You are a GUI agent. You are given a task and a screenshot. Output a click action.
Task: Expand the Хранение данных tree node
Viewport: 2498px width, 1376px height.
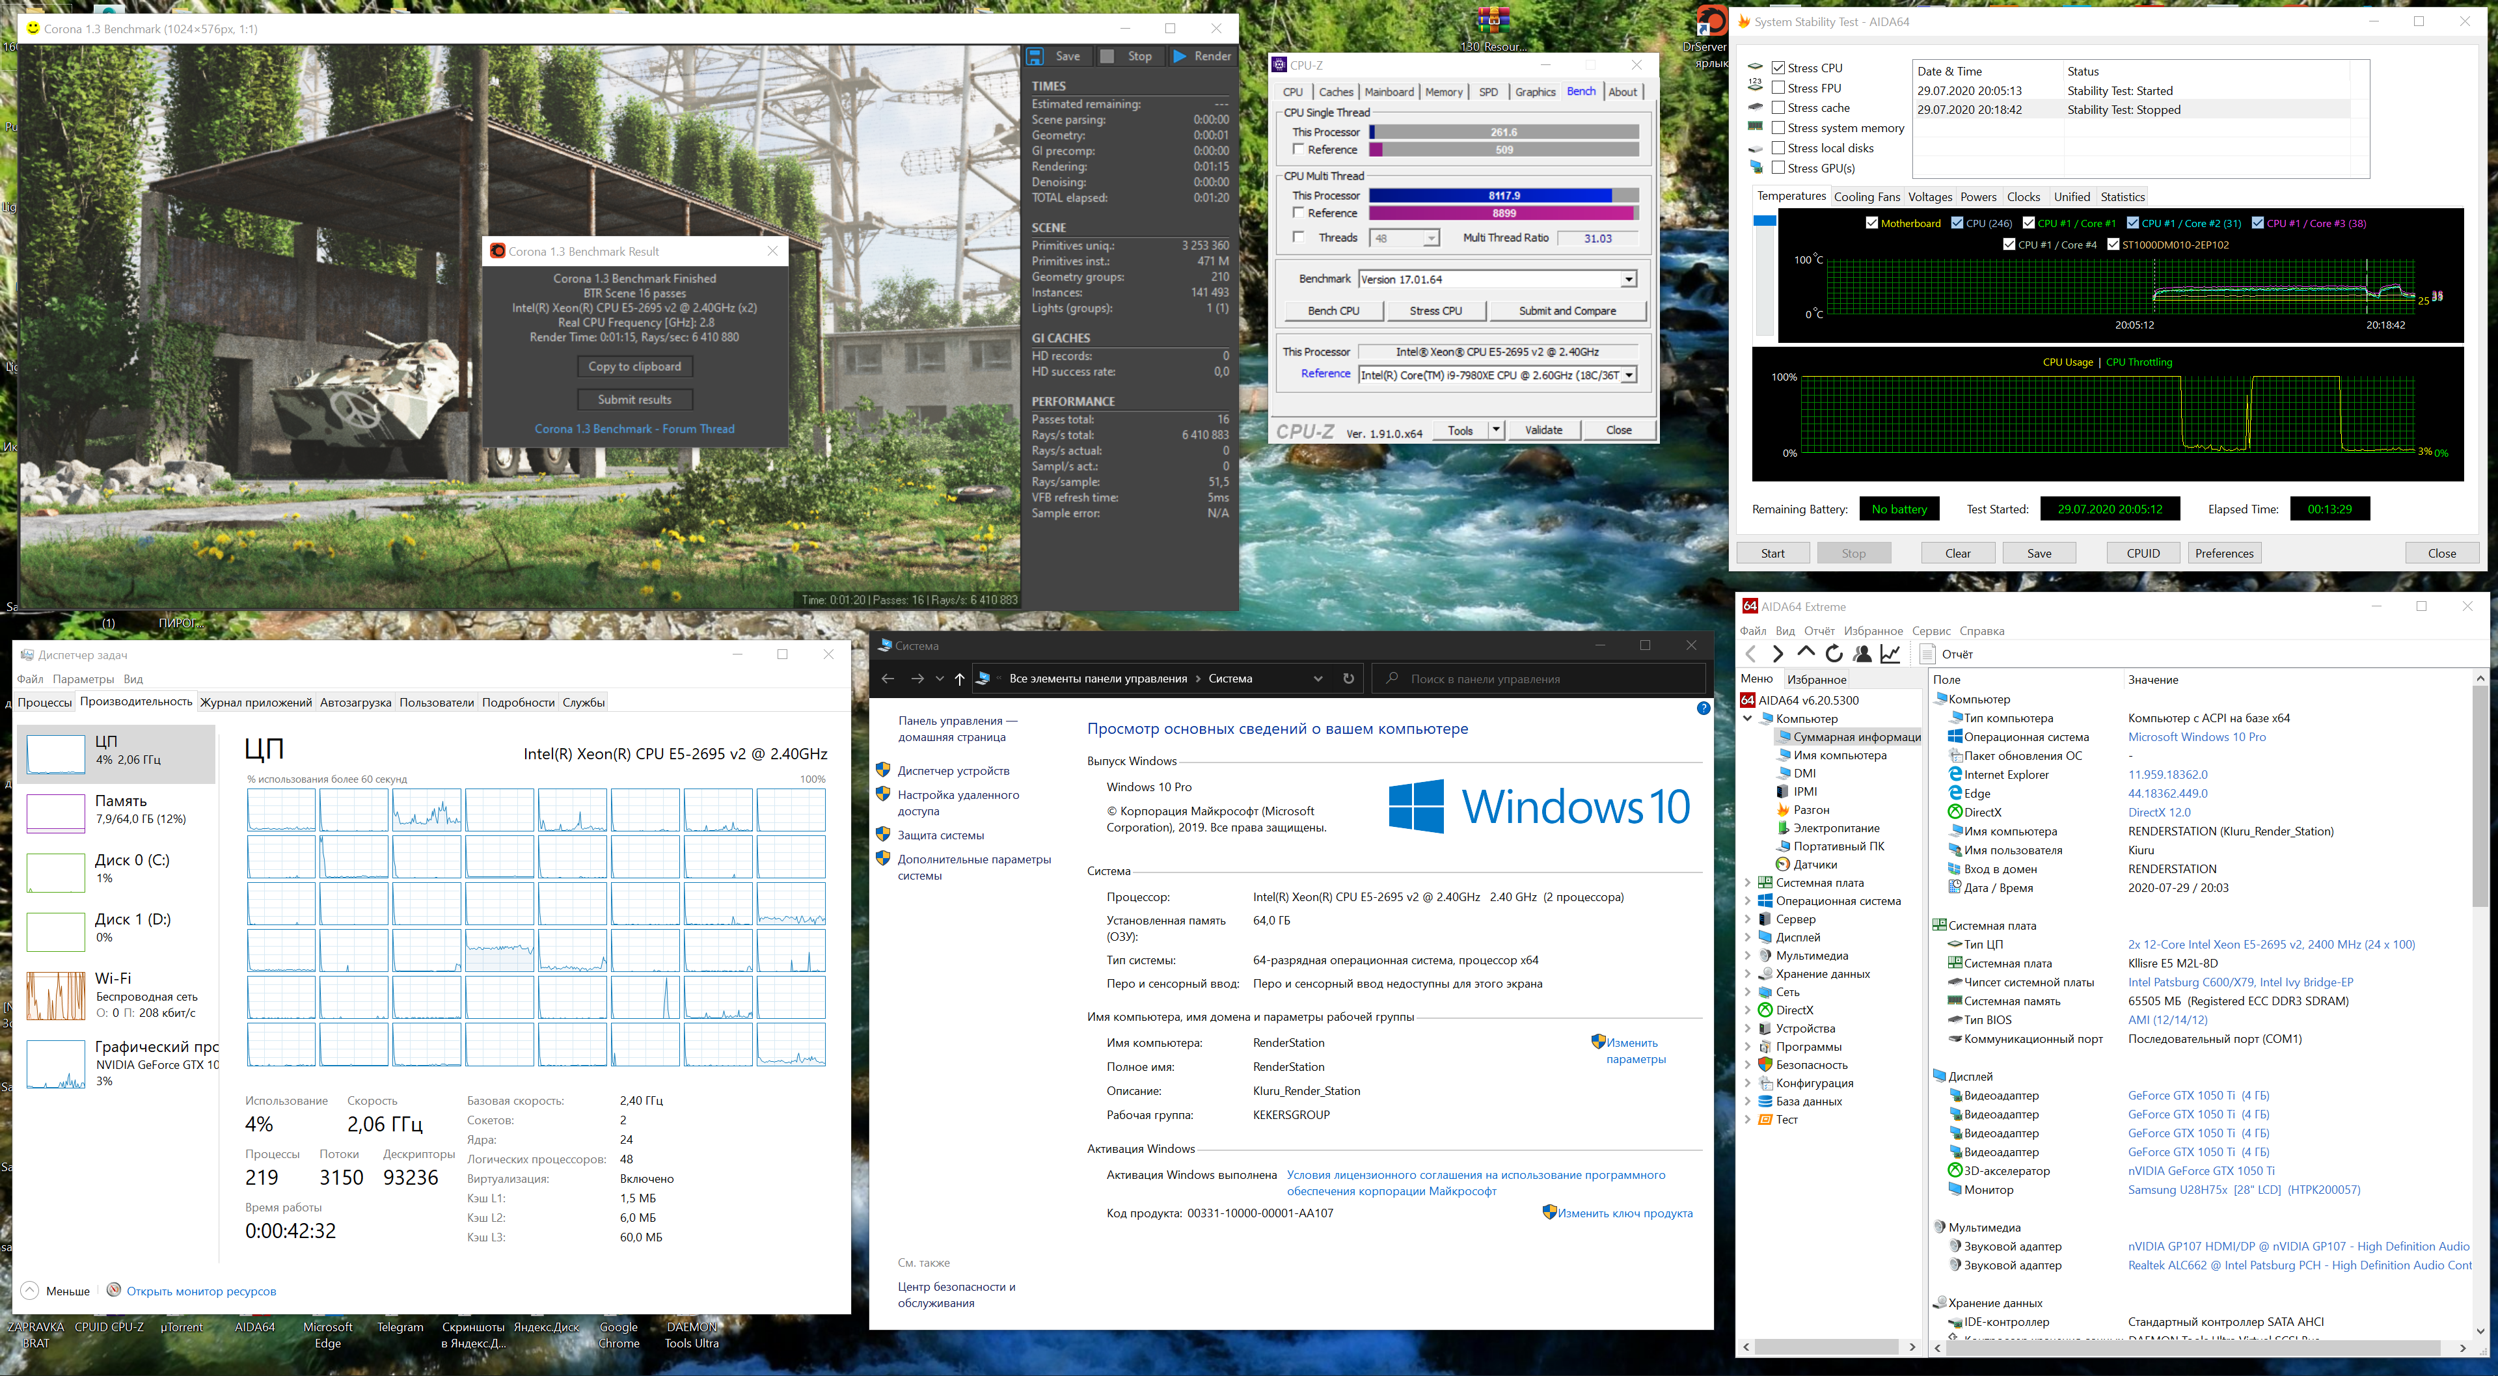(1748, 973)
